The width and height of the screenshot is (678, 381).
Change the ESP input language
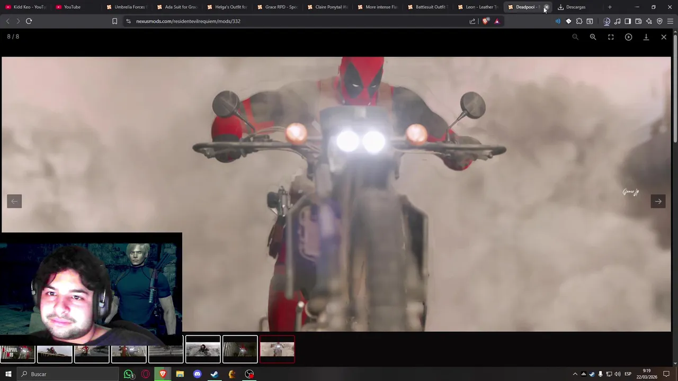pos(628,374)
